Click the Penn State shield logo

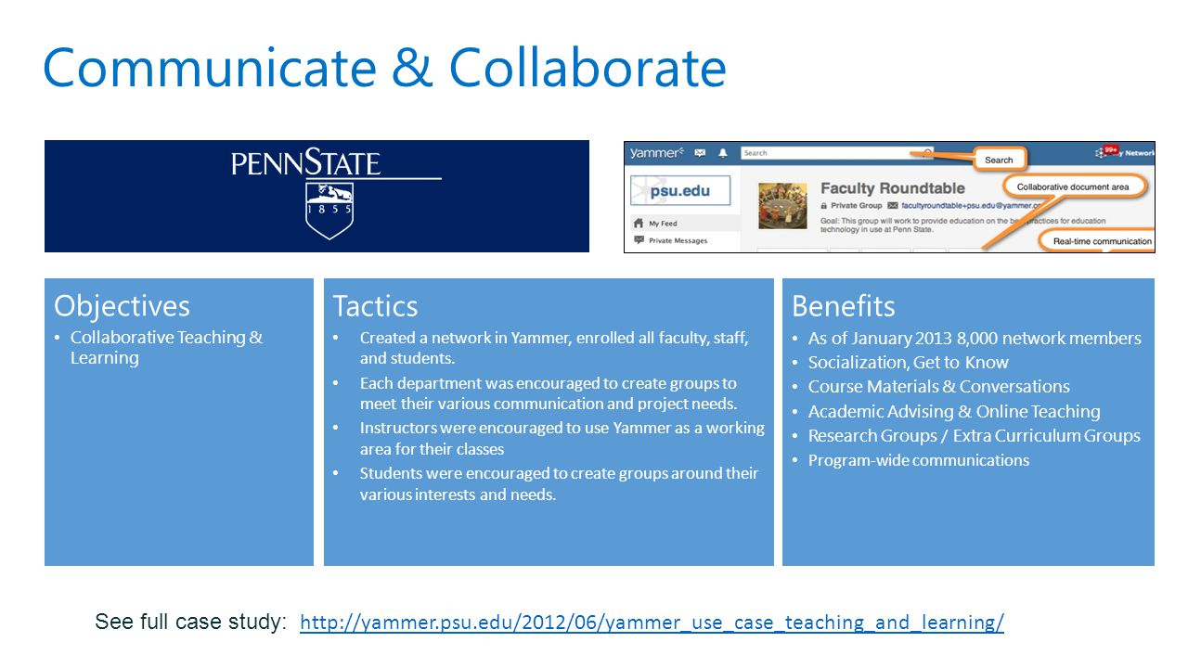tap(329, 211)
